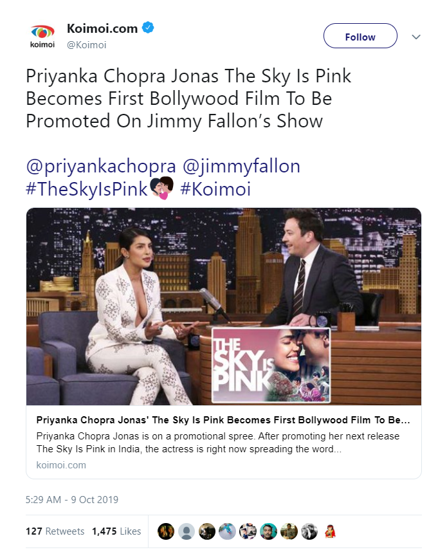
Task: View the 1,475 Likes list
Action: point(116,531)
